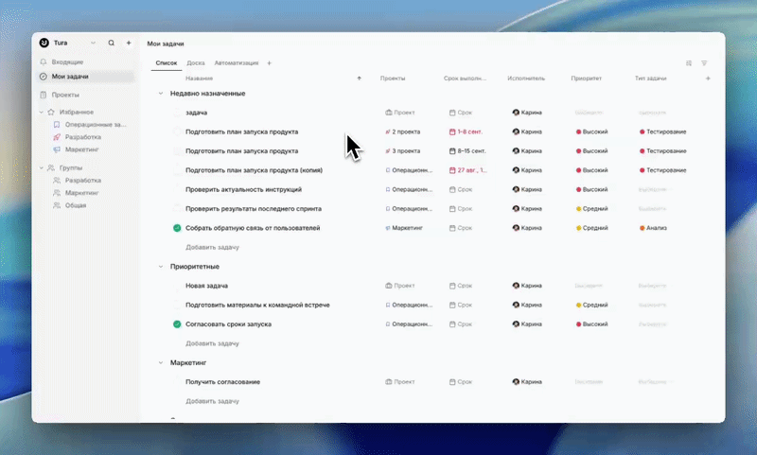757x455 pixels.
Task: Open view settings icon at top right
Action: (689, 63)
